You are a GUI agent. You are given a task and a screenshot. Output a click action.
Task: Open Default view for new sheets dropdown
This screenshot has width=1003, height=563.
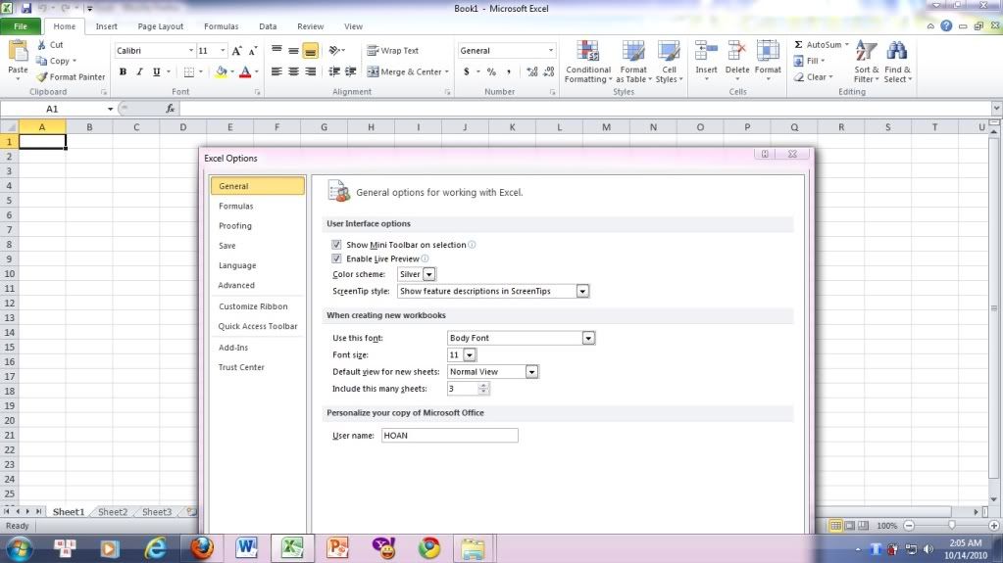coord(531,372)
